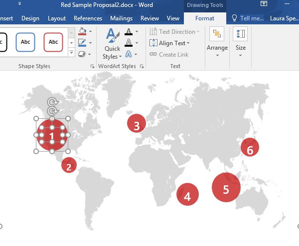The width and height of the screenshot is (299, 246).
Task: Click the top-right outer sizing handle of circle 1
Action: (x=68, y=119)
